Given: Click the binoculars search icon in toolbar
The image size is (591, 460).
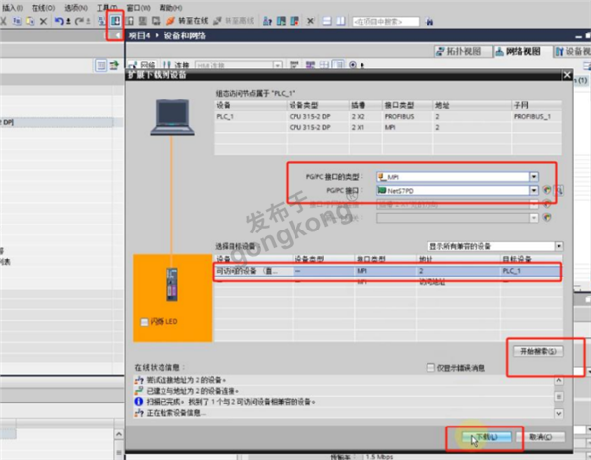Looking at the screenshot, I should pos(428,21).
